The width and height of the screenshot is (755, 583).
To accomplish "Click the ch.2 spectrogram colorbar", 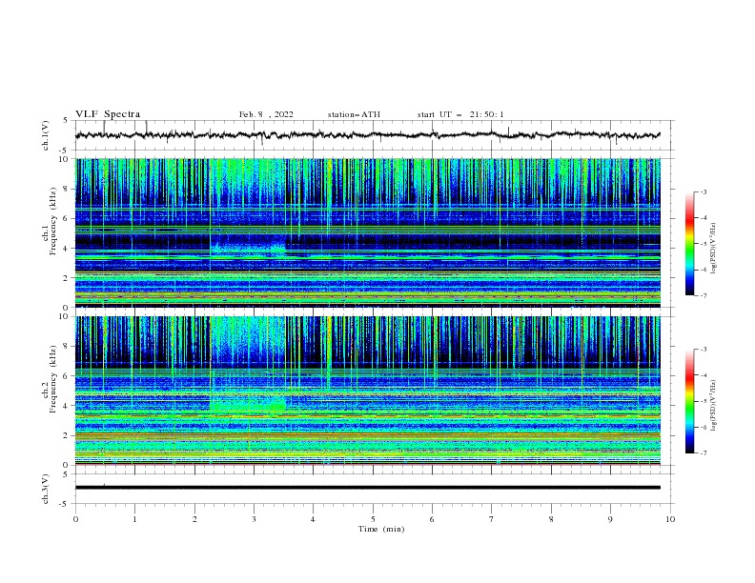I will [689, 401].
